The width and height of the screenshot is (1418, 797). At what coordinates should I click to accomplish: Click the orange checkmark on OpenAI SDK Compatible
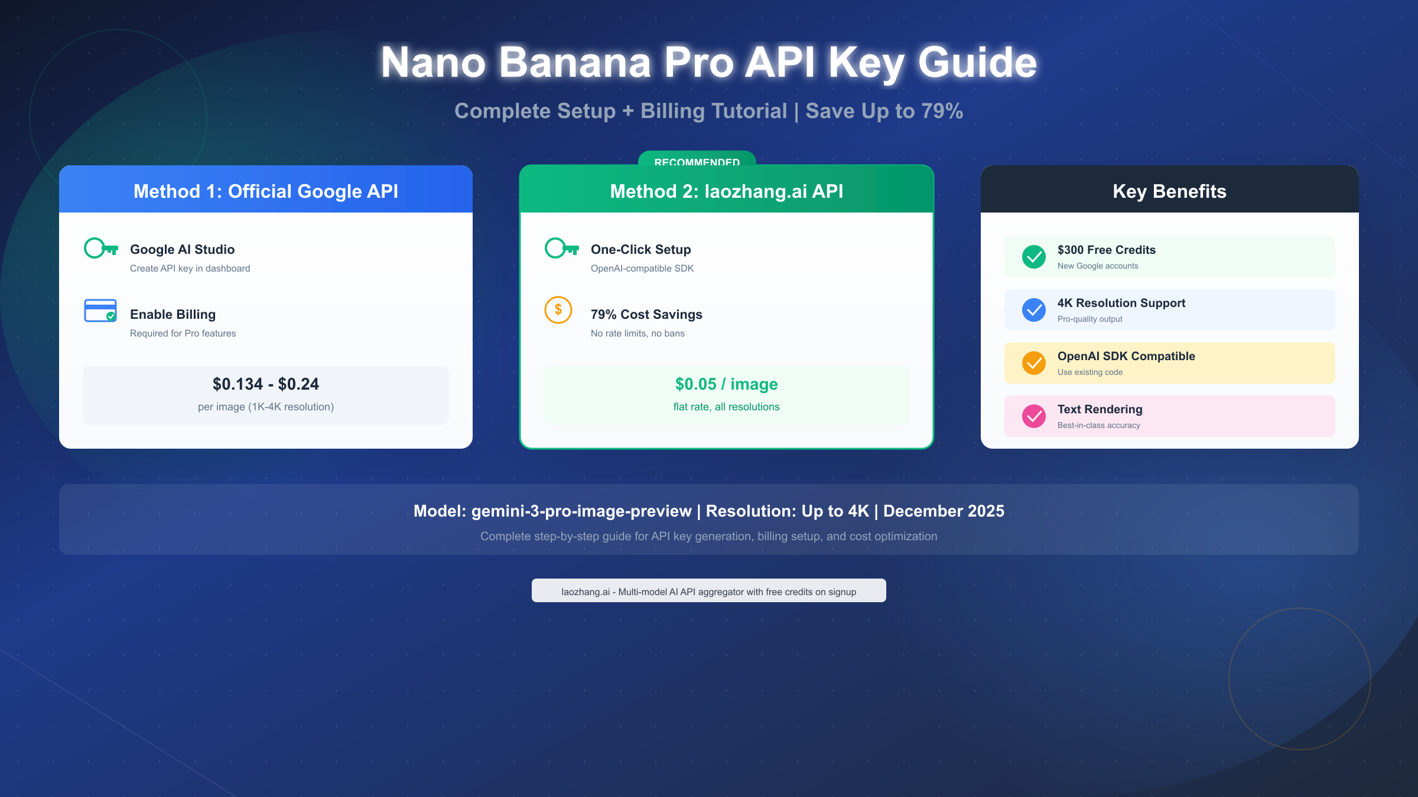point(1033,363)
